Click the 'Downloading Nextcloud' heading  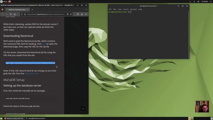point(18,36)
